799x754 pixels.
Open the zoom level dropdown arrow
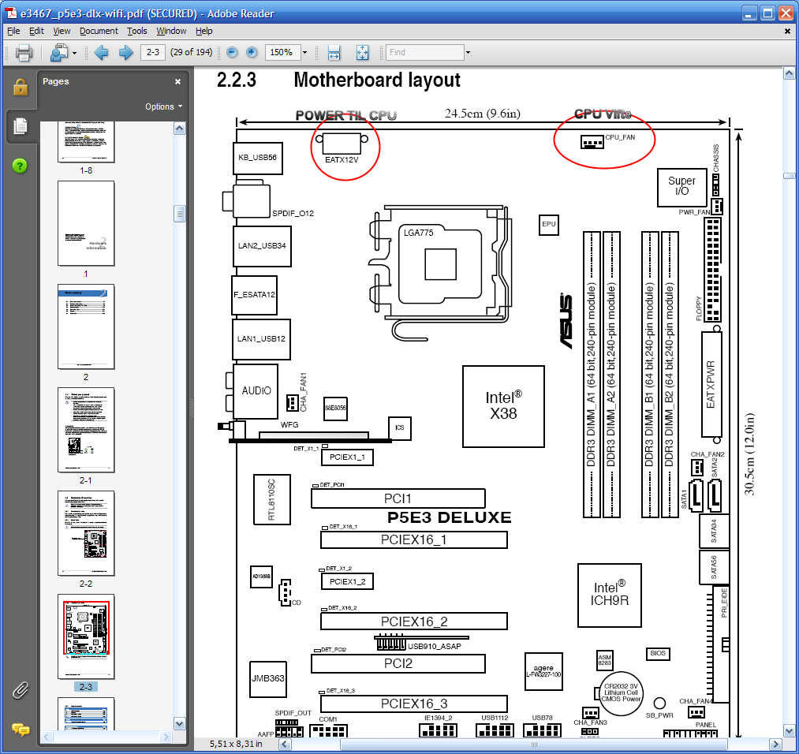[304, 53]
